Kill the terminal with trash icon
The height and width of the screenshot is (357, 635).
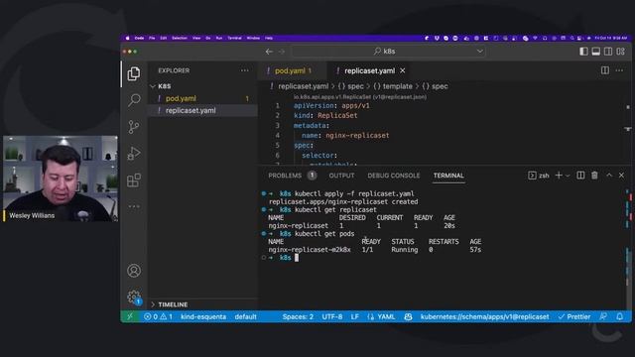tap(594, 176)
